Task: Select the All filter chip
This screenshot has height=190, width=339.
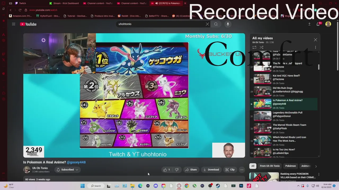Action: 253,166
